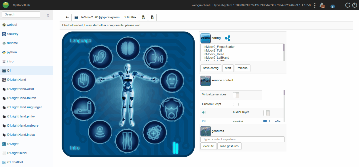This screenshot has height=167, width=359.
Task: Select InMoov2_Full in config list
Action: tap(212, 50)
